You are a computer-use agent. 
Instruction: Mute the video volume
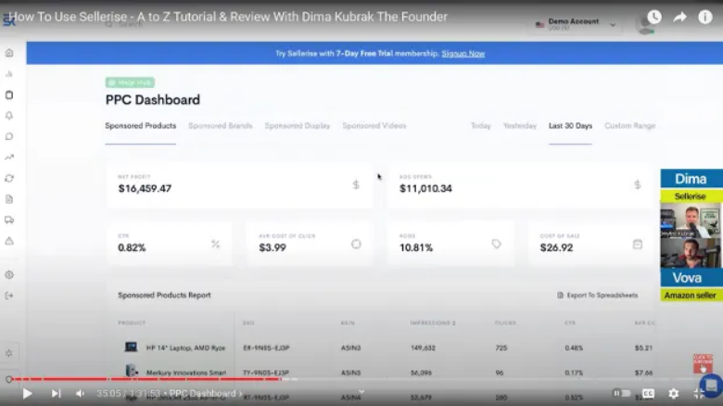80,394
